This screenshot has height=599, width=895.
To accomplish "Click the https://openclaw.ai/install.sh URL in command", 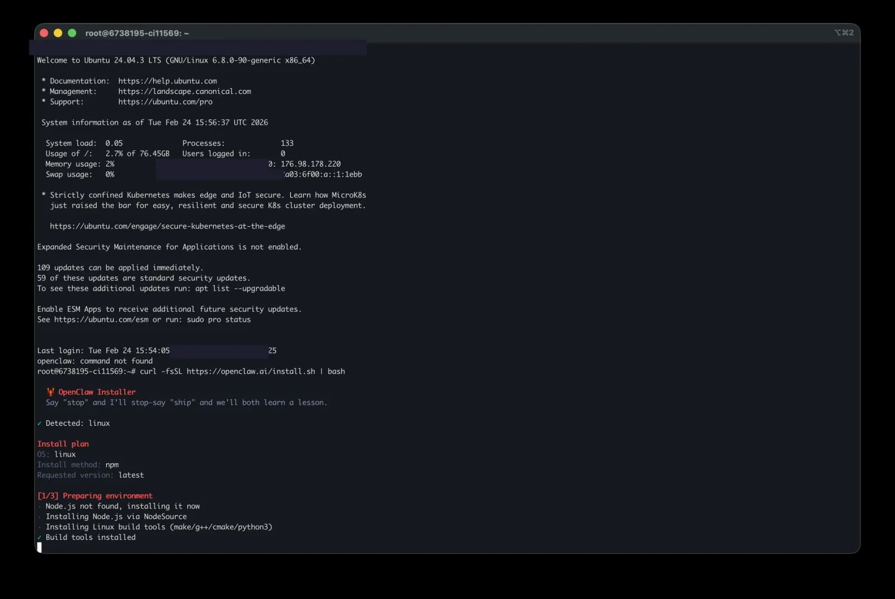I will [x=251, y=372].
